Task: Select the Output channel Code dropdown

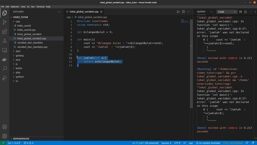Action: point(227,12)
